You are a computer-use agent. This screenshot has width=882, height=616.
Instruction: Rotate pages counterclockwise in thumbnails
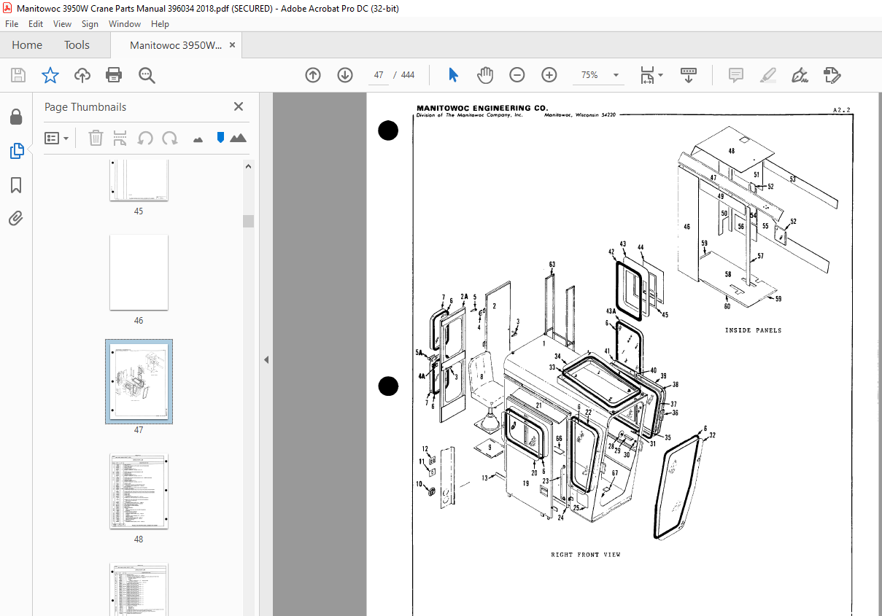[145, 138]
